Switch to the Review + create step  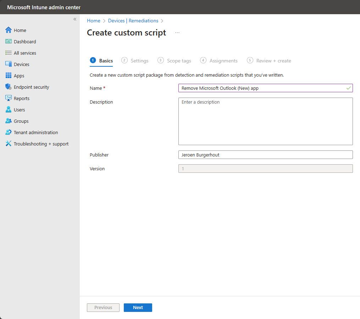(269, 61)
